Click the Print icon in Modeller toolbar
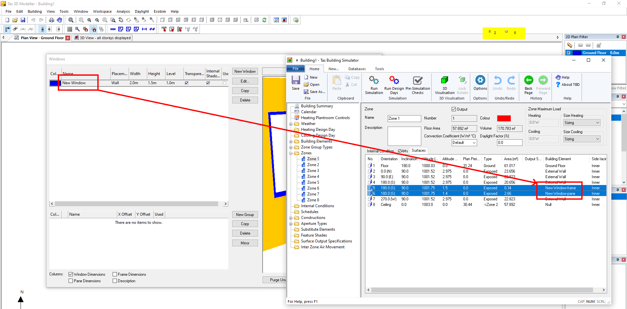 [x=52, y=20]
